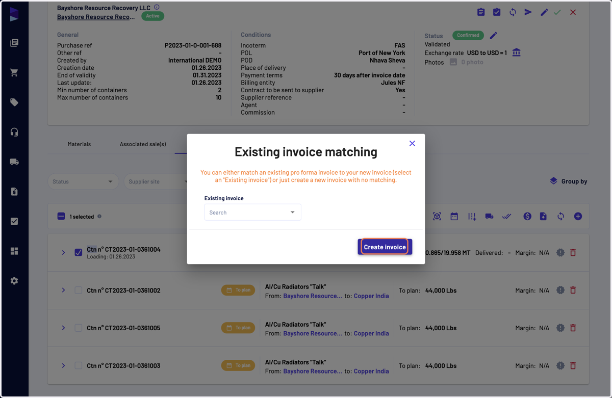This screenshot has width=612, height=398.
Task: Open Bayshore Resource link in CT2023-01-0361005 row
Action: [313, 334]
